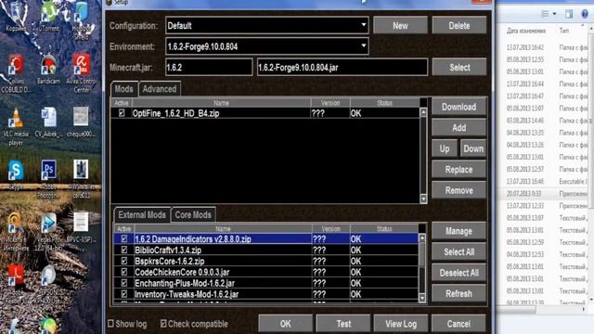This screenshot has height=334, width=594.
Task: Open the BPVC document on the desktop
Action: click(x=81, y=227)
